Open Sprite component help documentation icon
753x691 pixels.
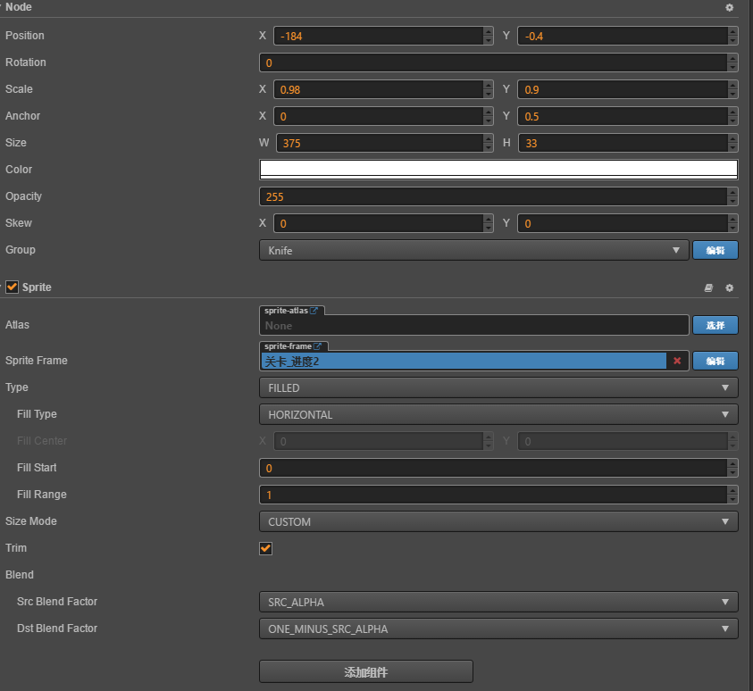point(708,287)
